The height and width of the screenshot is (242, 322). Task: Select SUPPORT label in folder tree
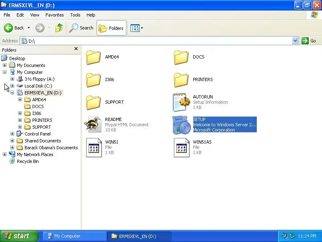[x=41, y=127]
